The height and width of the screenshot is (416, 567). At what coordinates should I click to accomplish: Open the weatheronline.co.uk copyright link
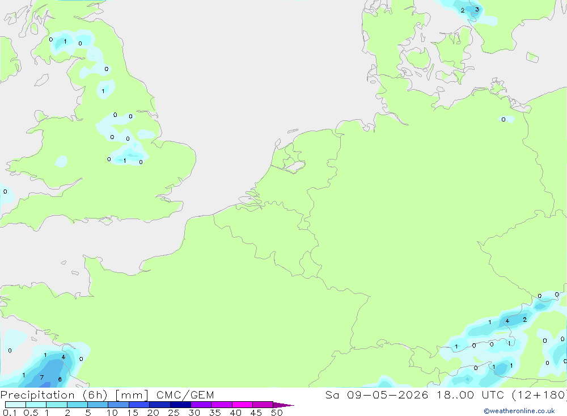pos(519,411)
